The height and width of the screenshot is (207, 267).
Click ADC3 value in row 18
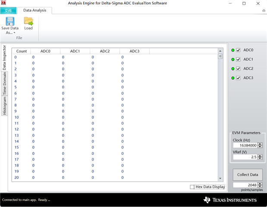click(123, 166)
